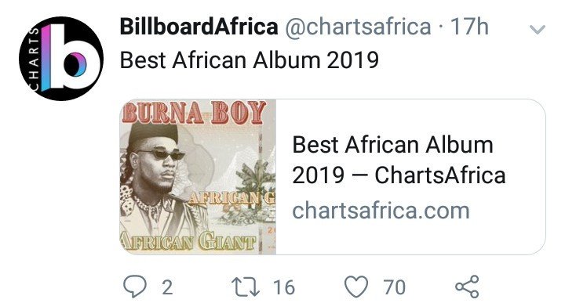Click the BURNA BOY title on album cover
Image resolution: width=565 pixels, height=303 pixels.
coord(194,113)
